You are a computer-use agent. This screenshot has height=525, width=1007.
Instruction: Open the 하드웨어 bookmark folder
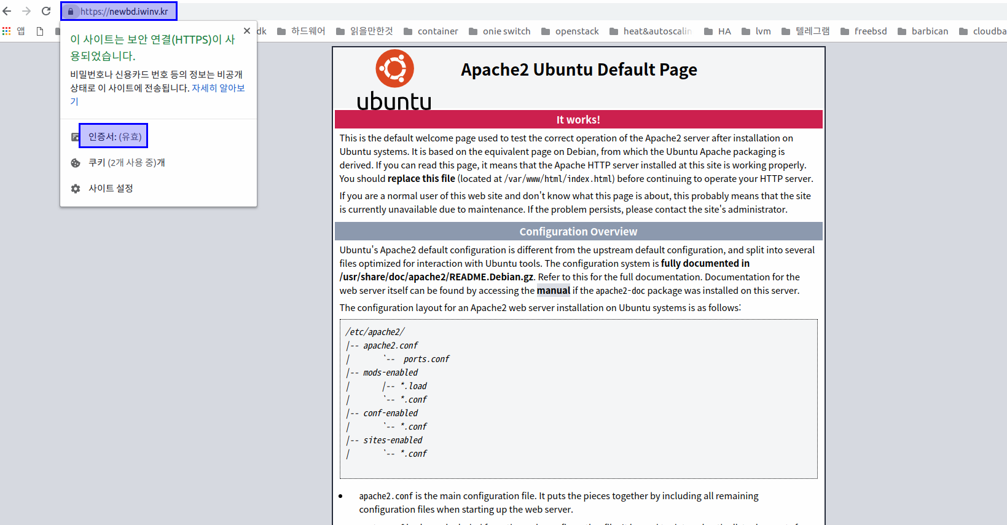[301, 31]
